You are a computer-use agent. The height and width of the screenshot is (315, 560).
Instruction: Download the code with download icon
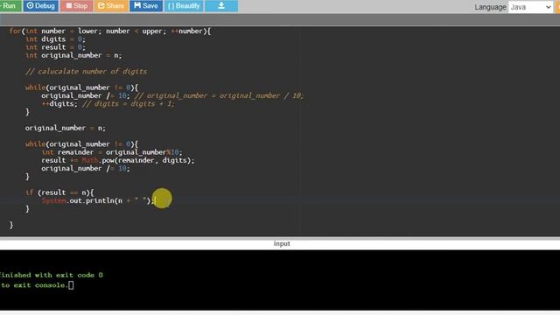point(221,6)
